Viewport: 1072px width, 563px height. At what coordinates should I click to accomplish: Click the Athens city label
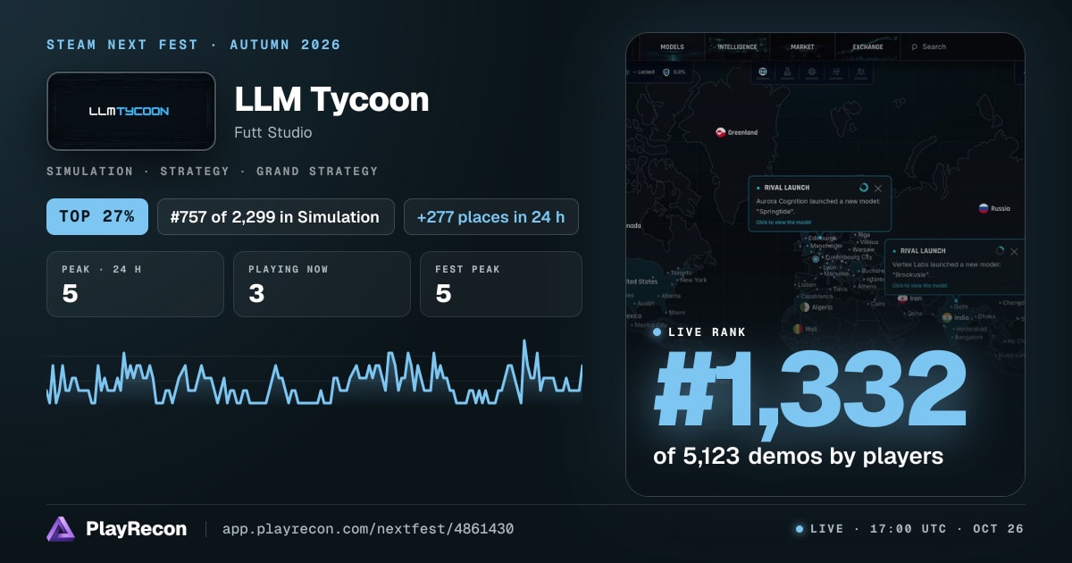(x=867, y=287)
